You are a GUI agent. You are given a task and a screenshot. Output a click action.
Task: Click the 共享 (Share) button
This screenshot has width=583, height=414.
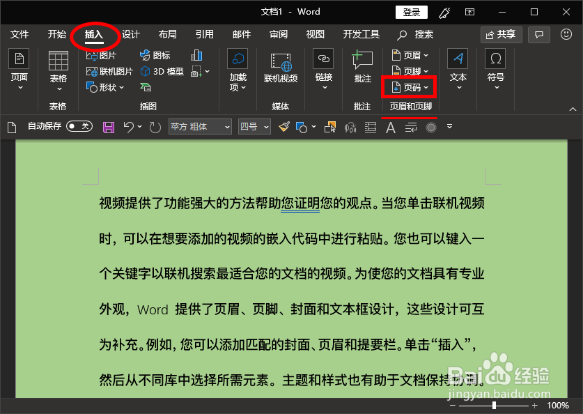(502, 35)
